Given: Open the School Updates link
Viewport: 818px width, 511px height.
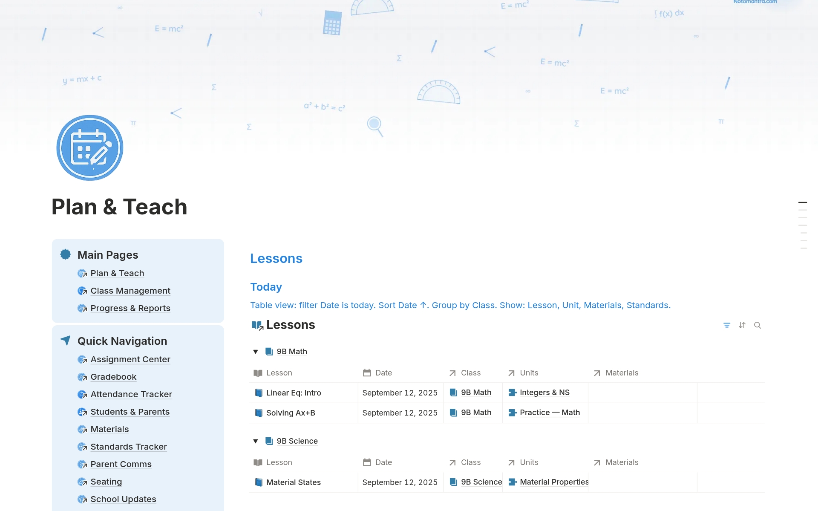Looking at the screenshot, I should (x=123, y=499).
